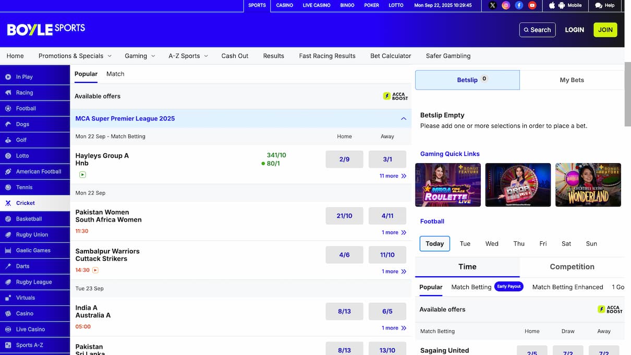Select home odds 2/9 for Hayleys Group A
Screen dimensions: 631x355
pyautogui.click(x=344, y=160)
